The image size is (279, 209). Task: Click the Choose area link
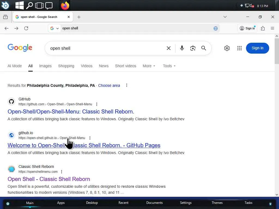(x=109, y=85)
